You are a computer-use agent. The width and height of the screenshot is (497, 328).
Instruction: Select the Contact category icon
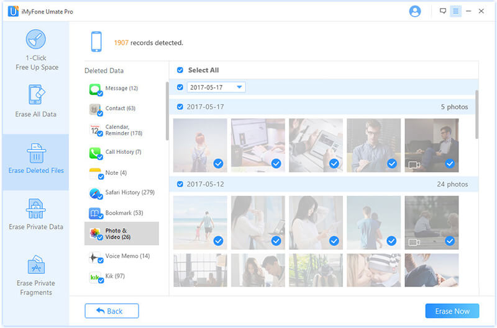[95, 109]
